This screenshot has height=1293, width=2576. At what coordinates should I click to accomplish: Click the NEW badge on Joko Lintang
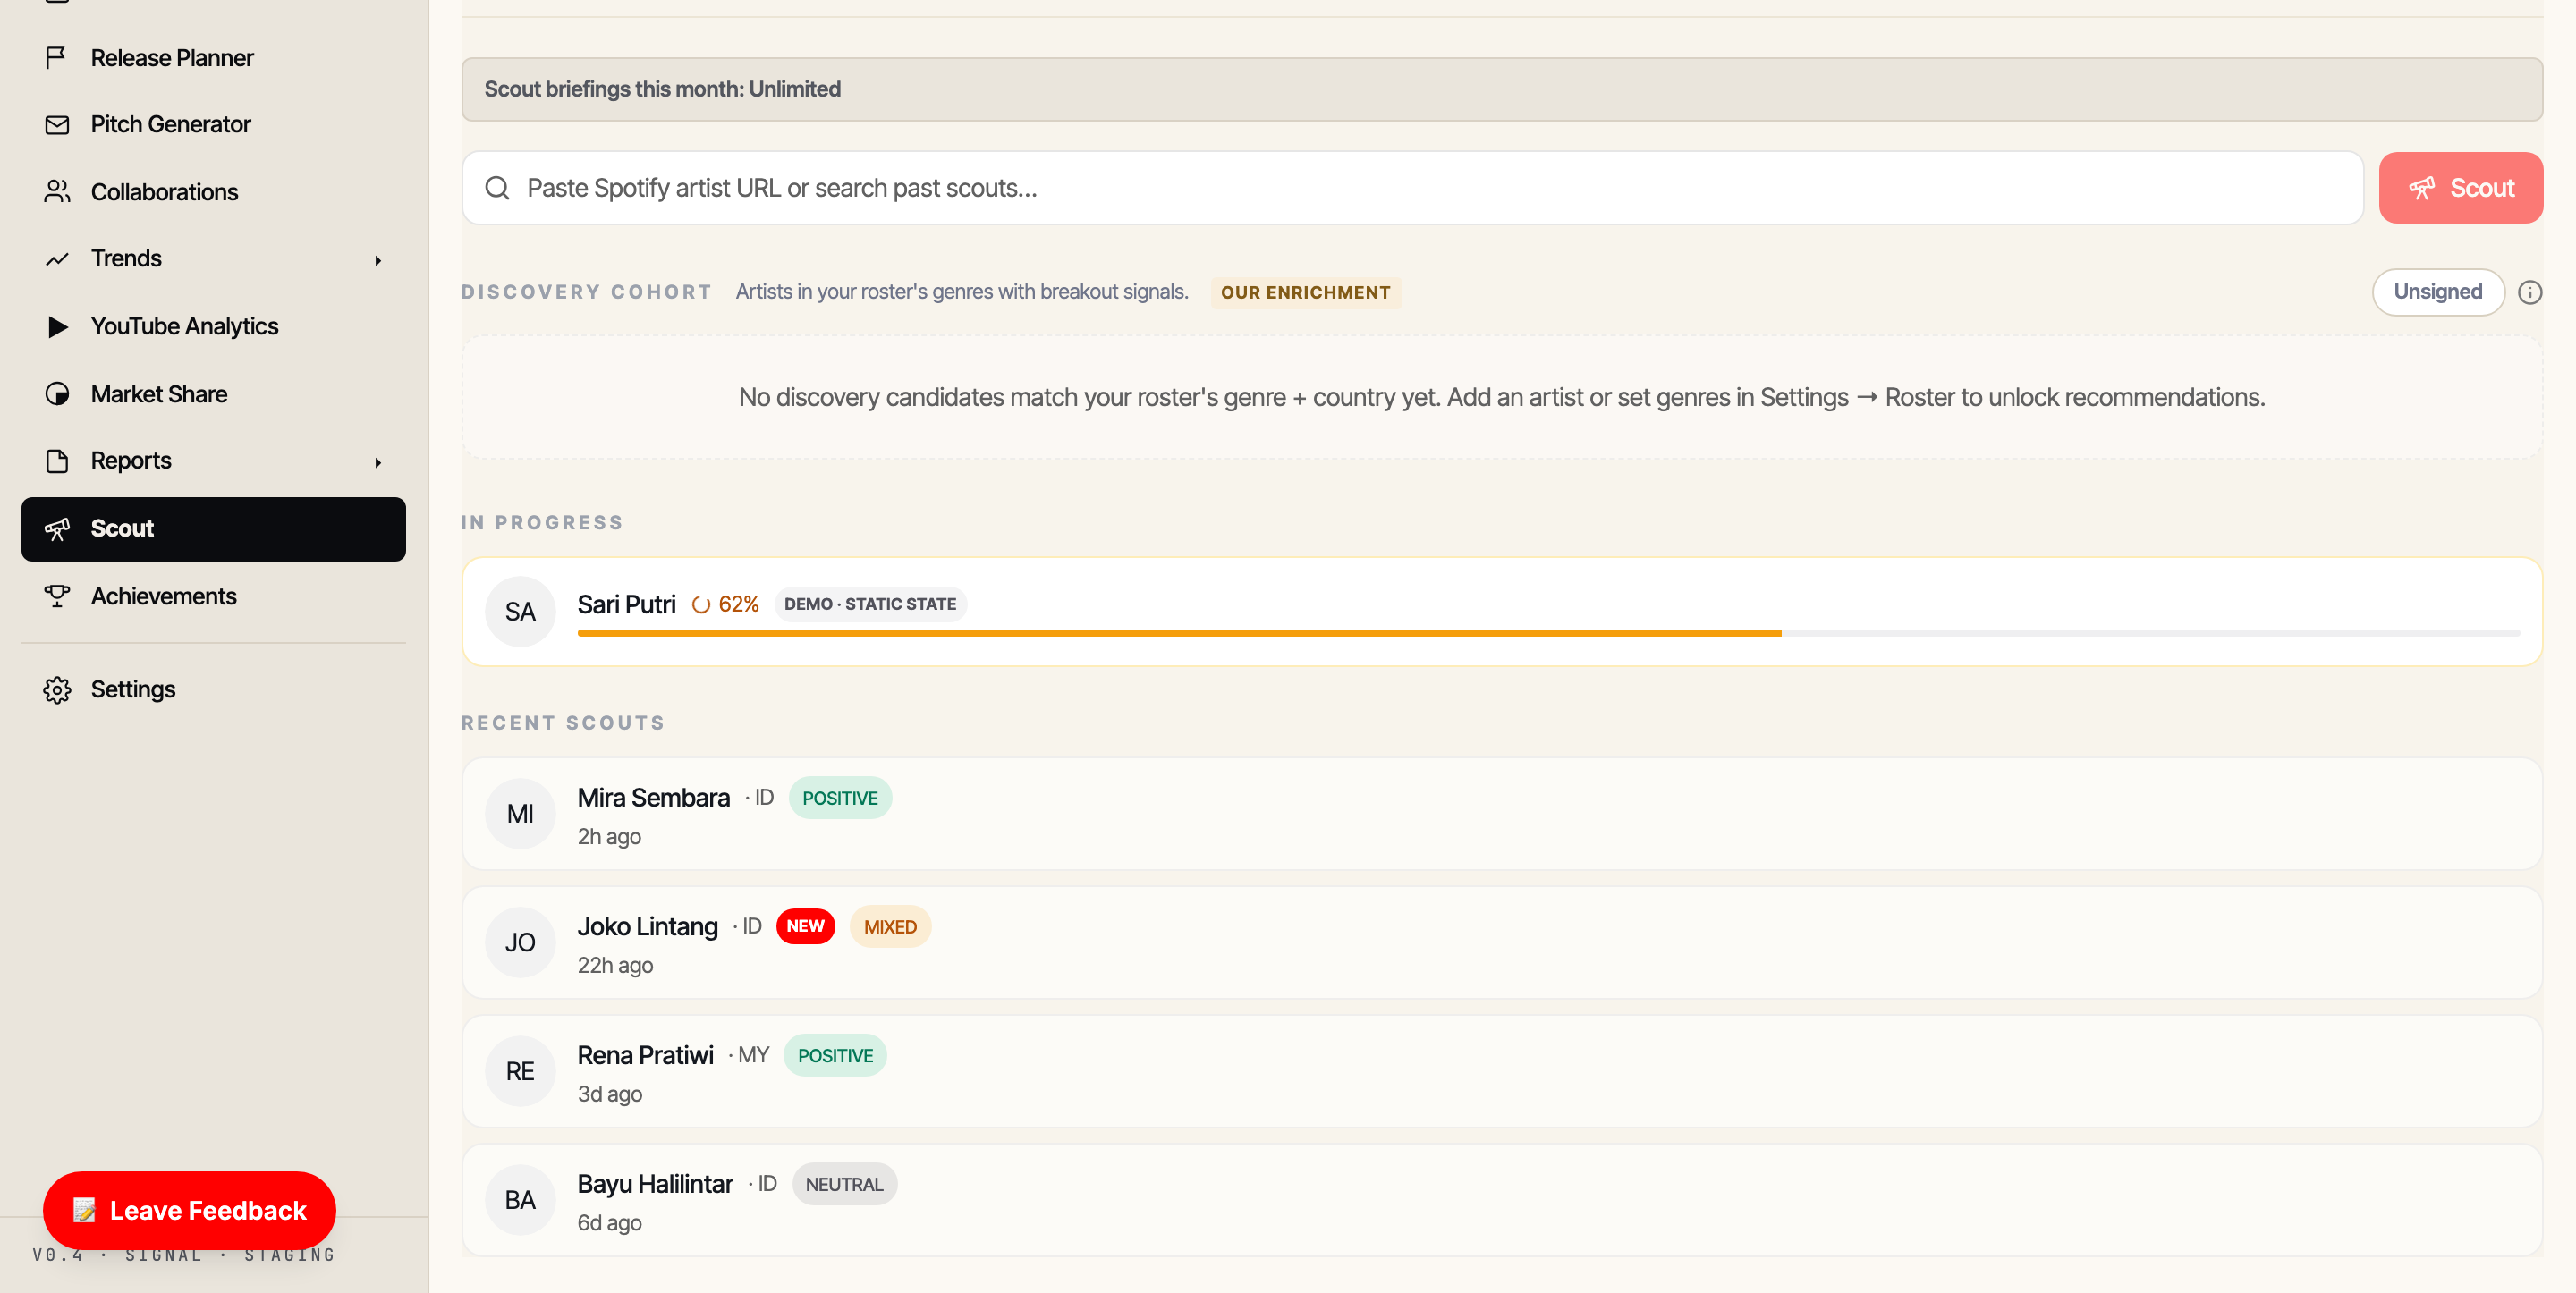tap(805, 926)
